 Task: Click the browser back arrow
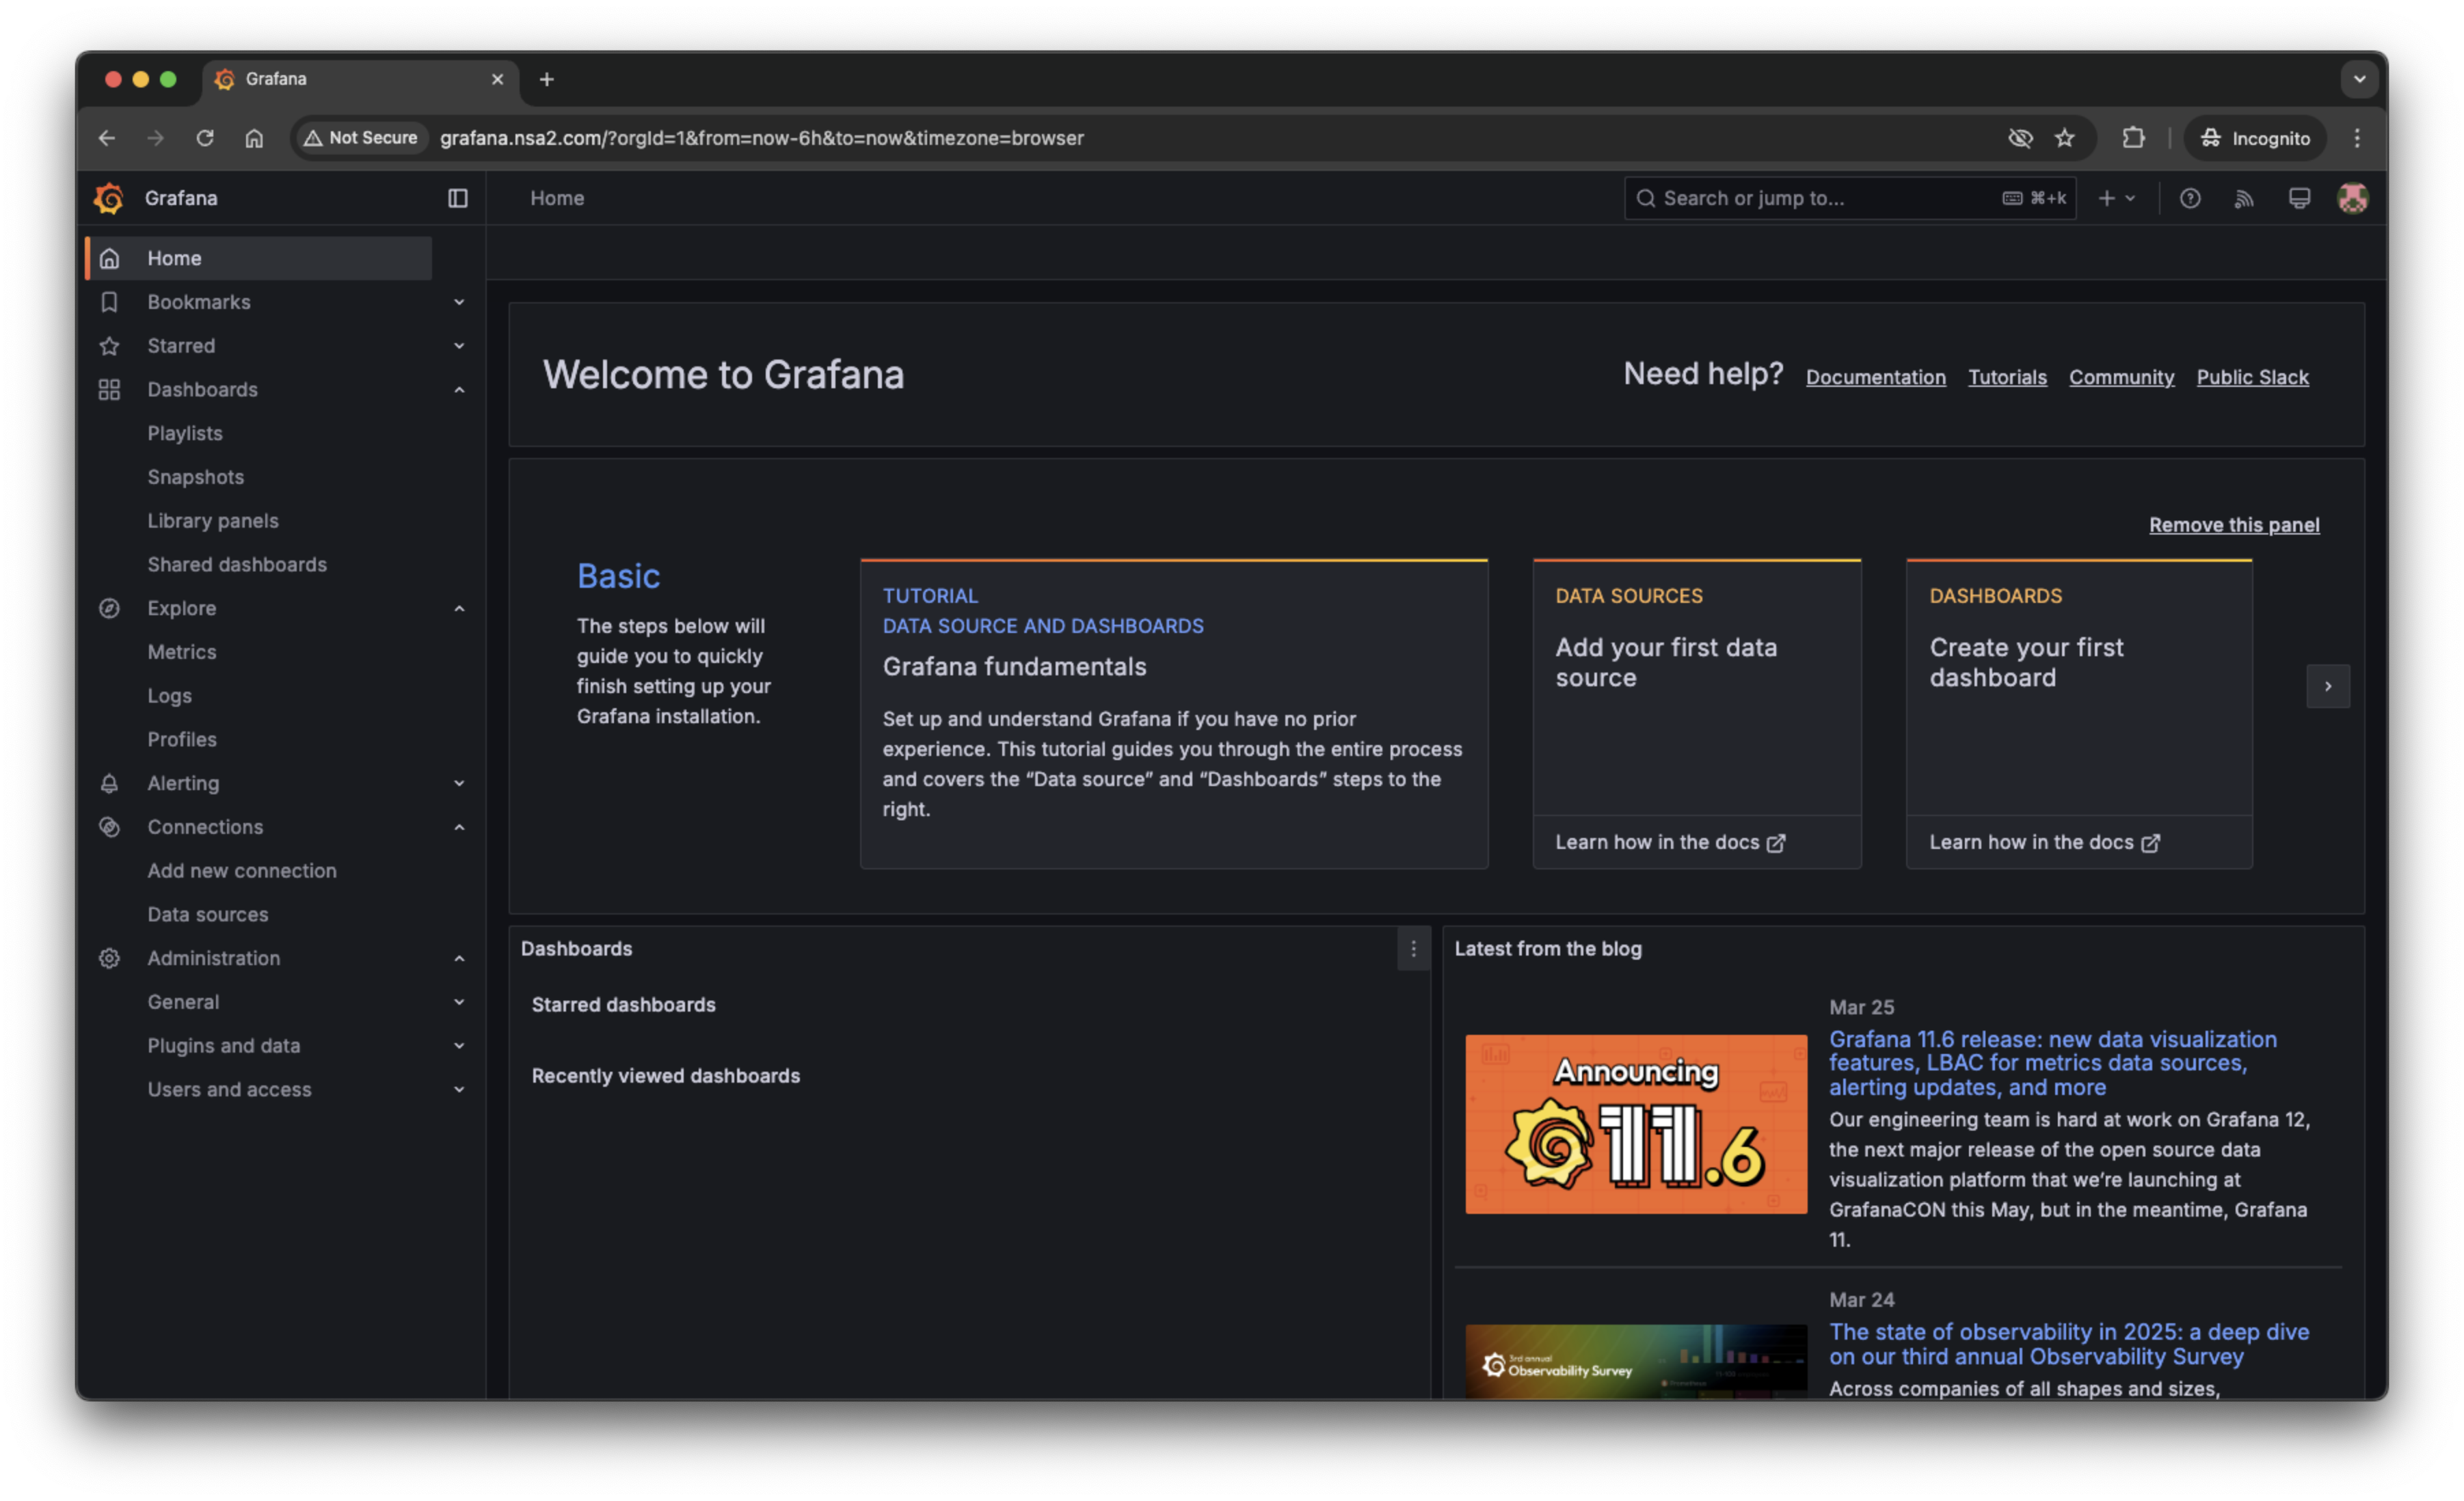tap(107, 138)
